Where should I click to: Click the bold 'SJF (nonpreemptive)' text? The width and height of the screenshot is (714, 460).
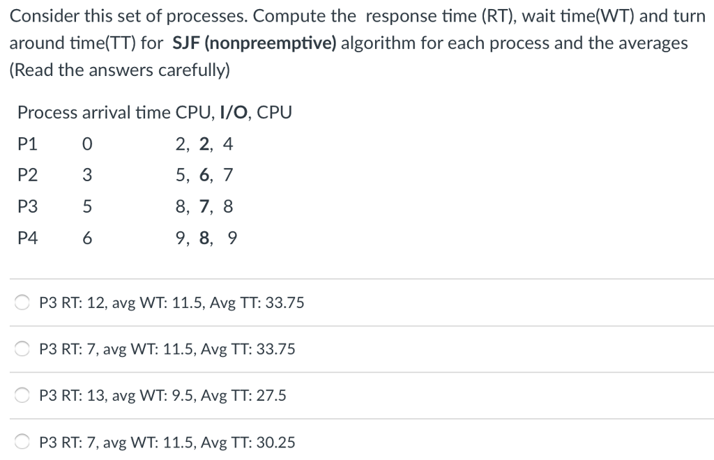point(255,43)
